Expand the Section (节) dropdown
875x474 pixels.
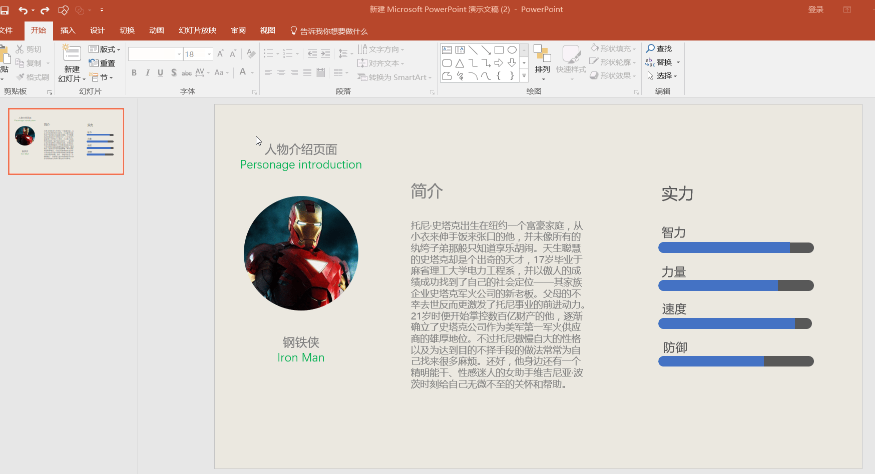click(102, 77)
